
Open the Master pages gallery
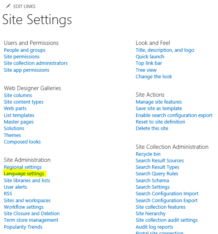(19, 122)
